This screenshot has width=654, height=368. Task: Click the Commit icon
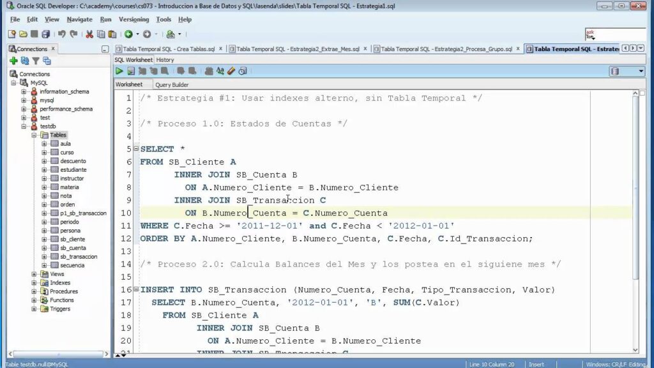coord(181,72)
